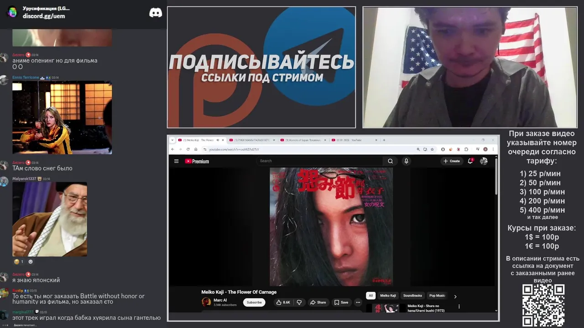Like the Flower Of Carnage video
Screen dimensions: 584x328
tap(283, 302)
